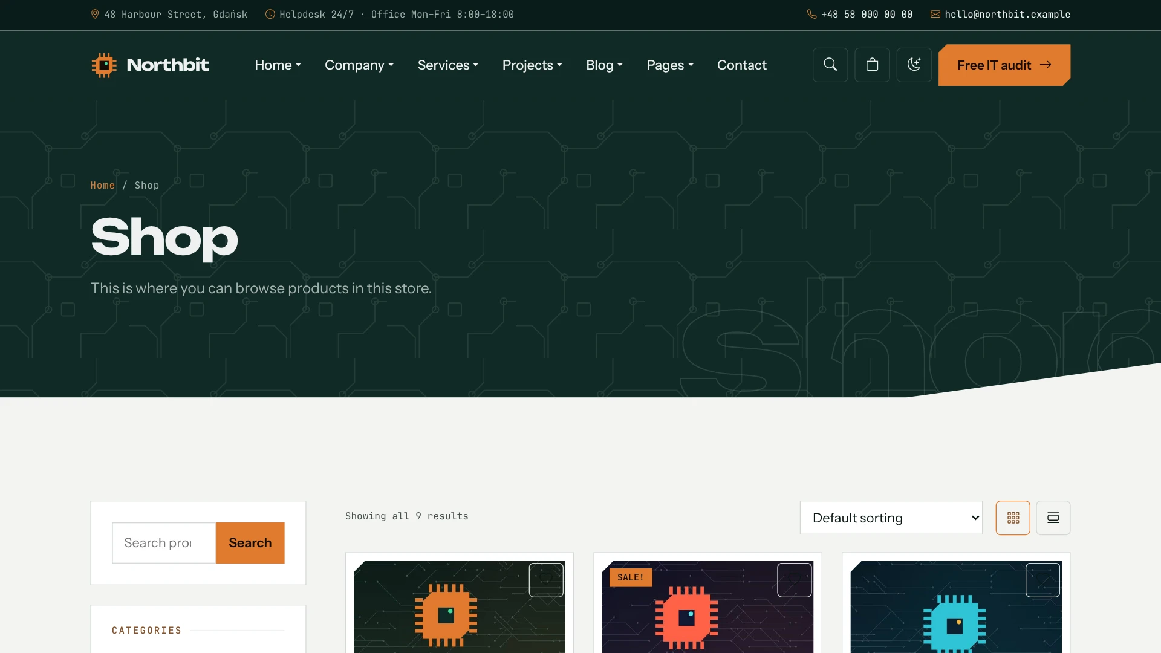Screen dimensions: 1161x653
Task: Click wishlist icon on the cyan chip product
Action: 1042,580
